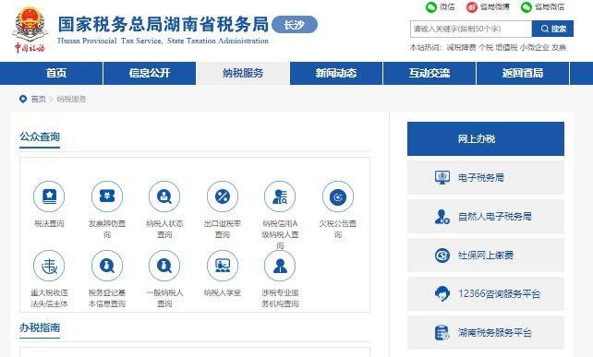Click the 省局微信 green icon
This screenshot has height=357, width=593.
click(x=526, y=7)
